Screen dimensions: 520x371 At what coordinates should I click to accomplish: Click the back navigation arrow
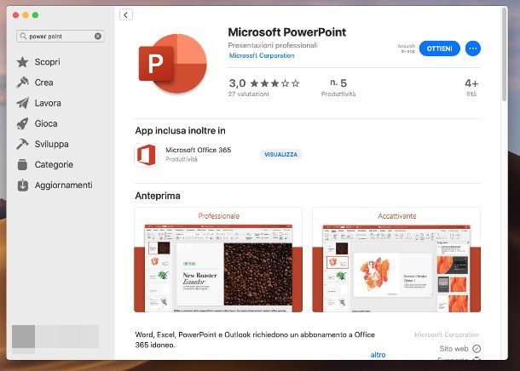tap(126, 15)
